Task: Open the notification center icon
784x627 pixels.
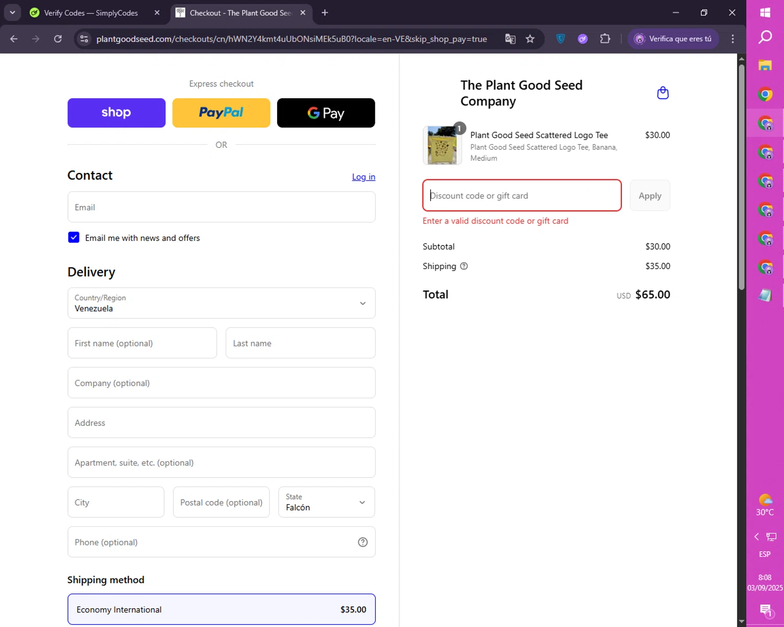Action: click(x=766, y=610)
